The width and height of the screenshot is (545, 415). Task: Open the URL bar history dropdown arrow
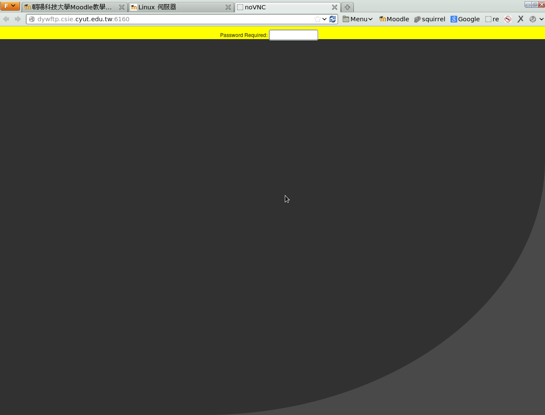tap(324, 19)
